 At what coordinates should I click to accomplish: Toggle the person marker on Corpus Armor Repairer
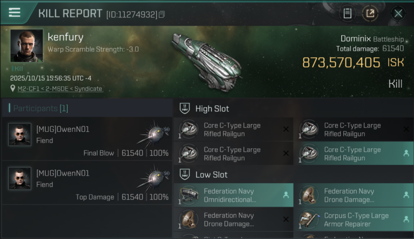(406, 219)
